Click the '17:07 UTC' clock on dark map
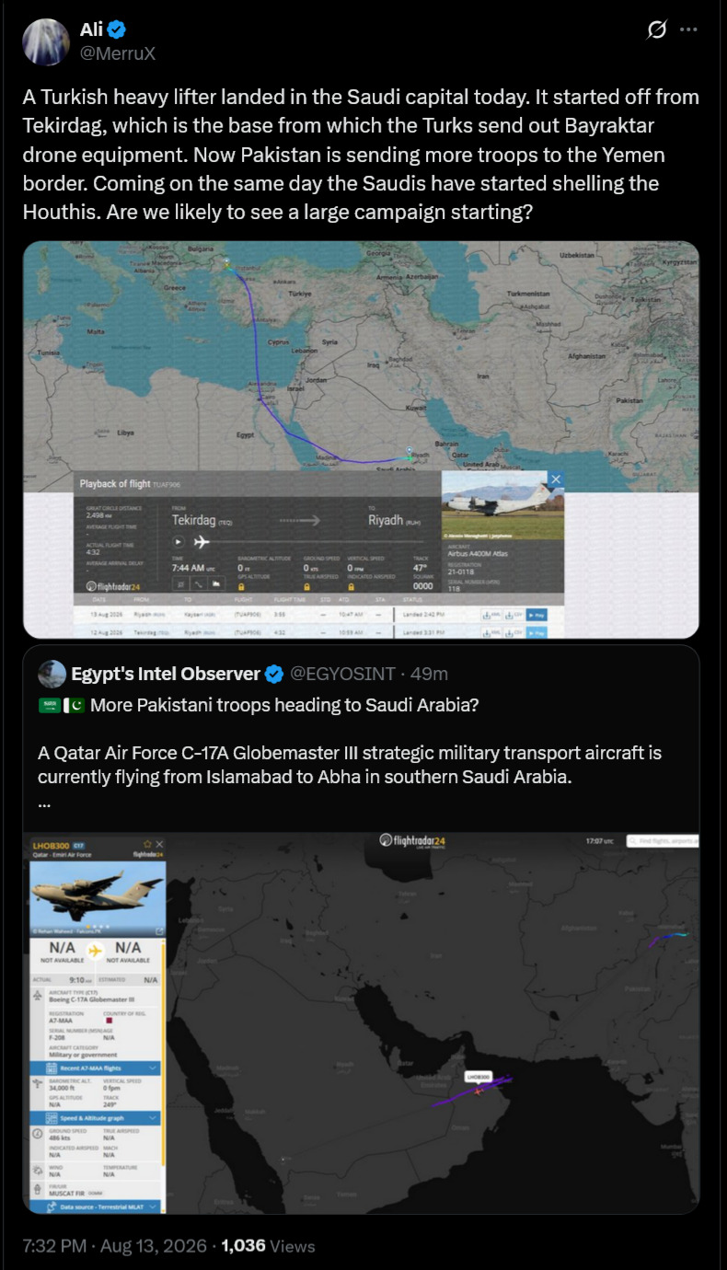This screenshot has width=727, height=1270. (x=599, y=841)
